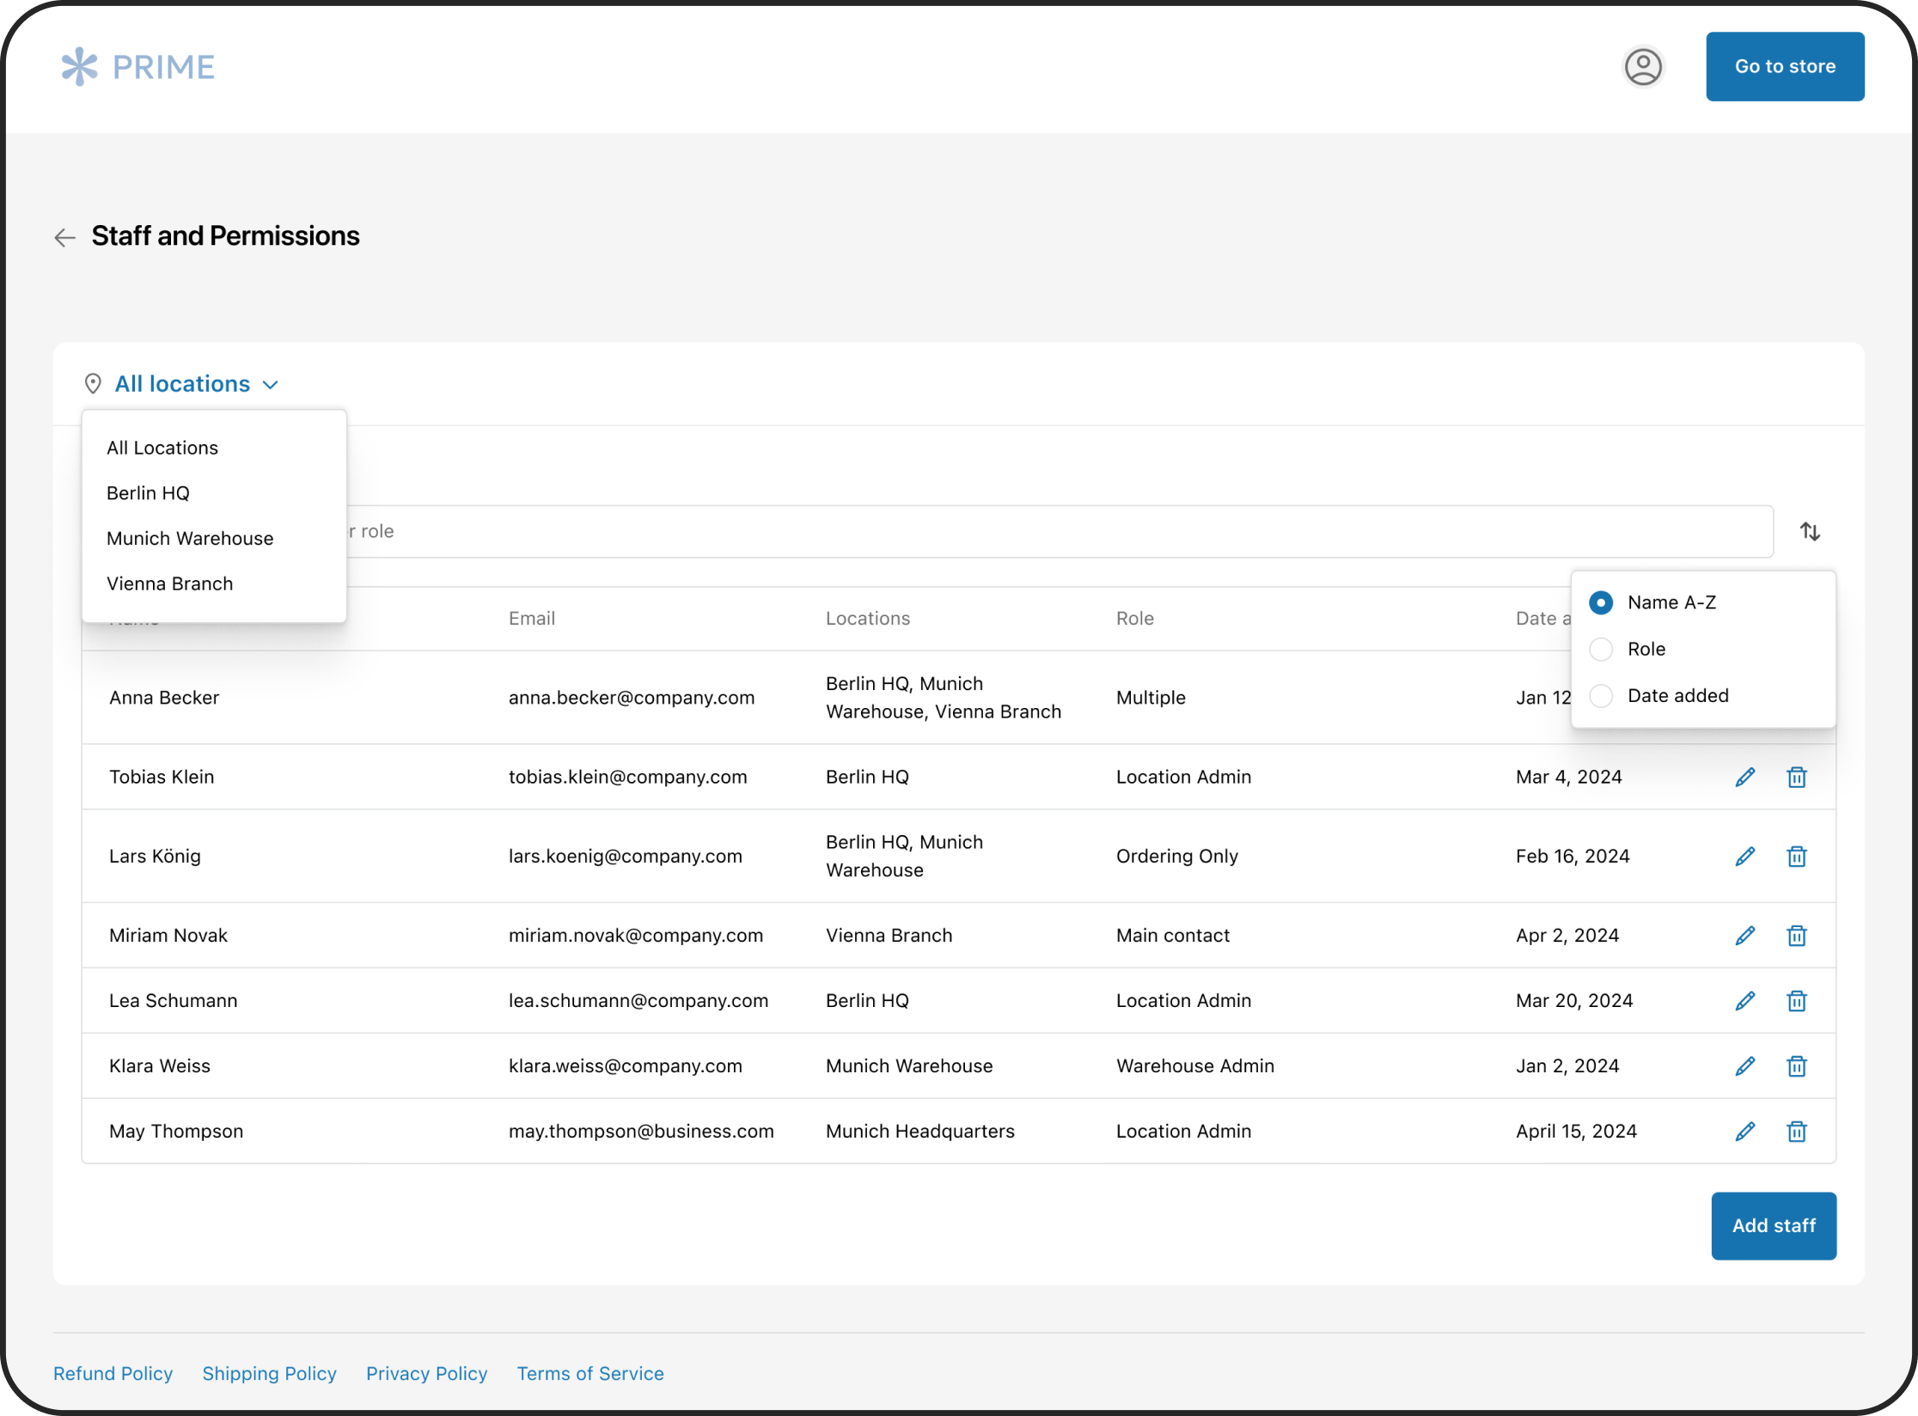This screenshot has height=1416, width=1918.
Task: Click the Add staff button
Action: [x=1773, y=1226]
